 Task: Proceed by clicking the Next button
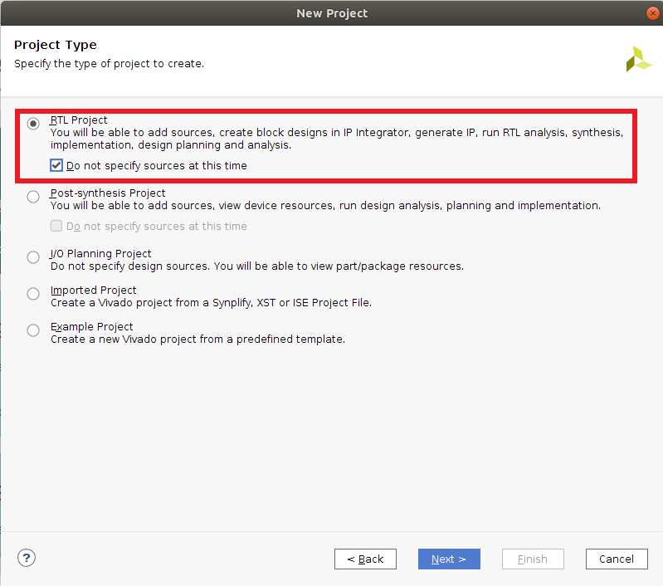coord(449,559)
